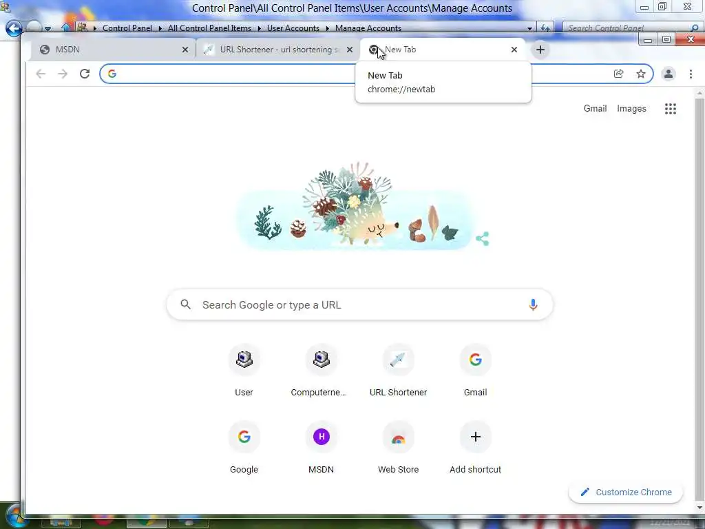Open the URL Shortener shortcut tile
Screen dimensions: 705x529
point(399,371)
